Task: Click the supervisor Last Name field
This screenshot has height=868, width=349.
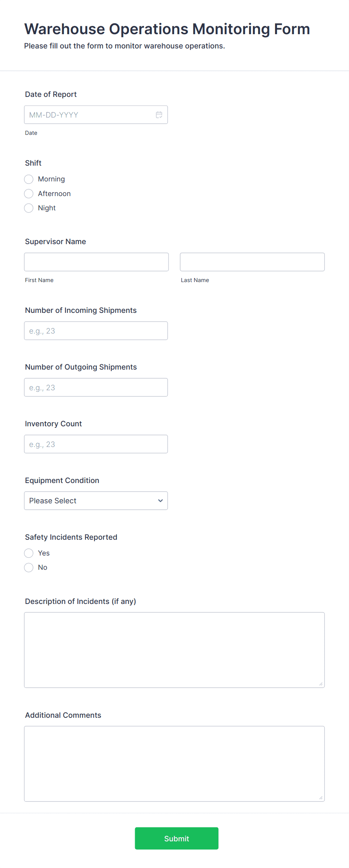Action: [252, 262]
